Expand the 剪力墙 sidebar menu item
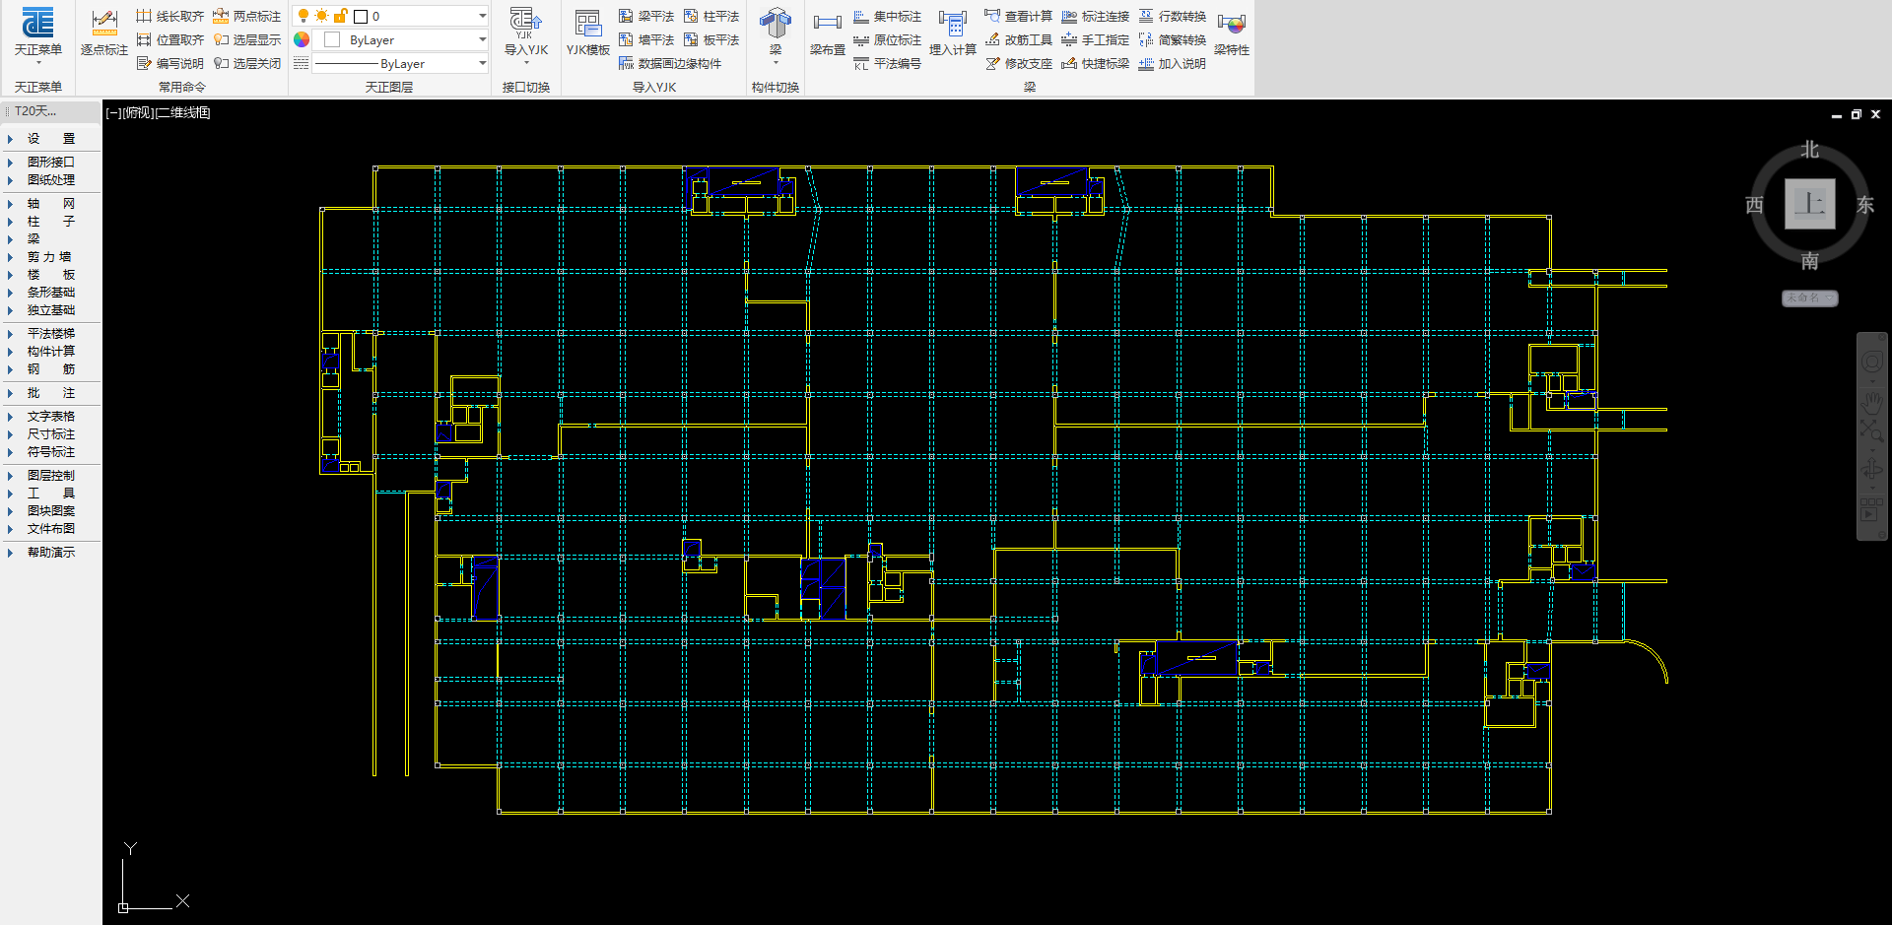 point(49,257)
